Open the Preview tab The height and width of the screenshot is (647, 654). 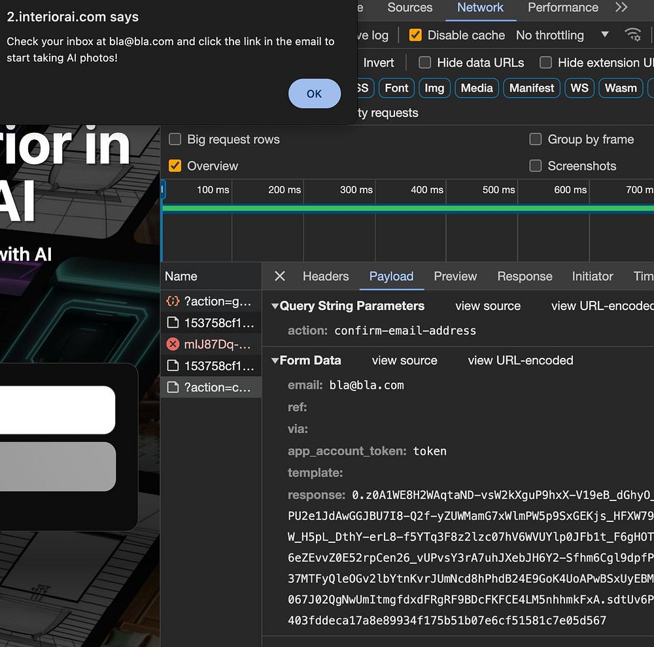tap(455, 276)
